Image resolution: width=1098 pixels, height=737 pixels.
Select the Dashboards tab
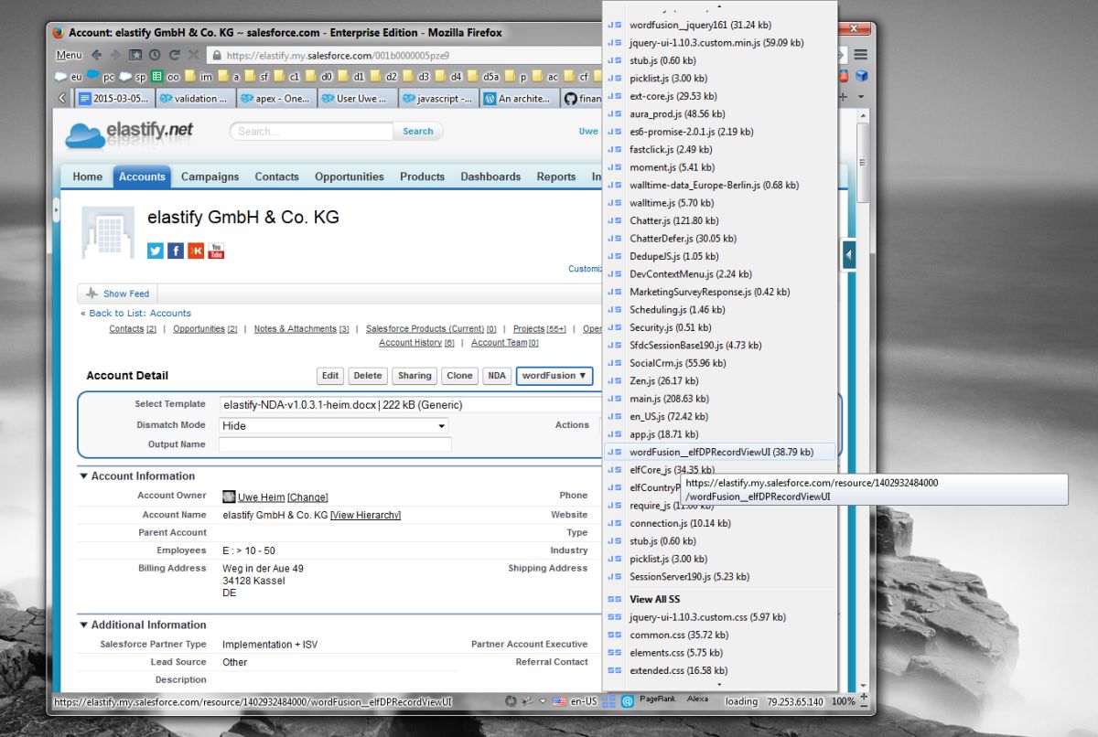click(x=490, y=176)
